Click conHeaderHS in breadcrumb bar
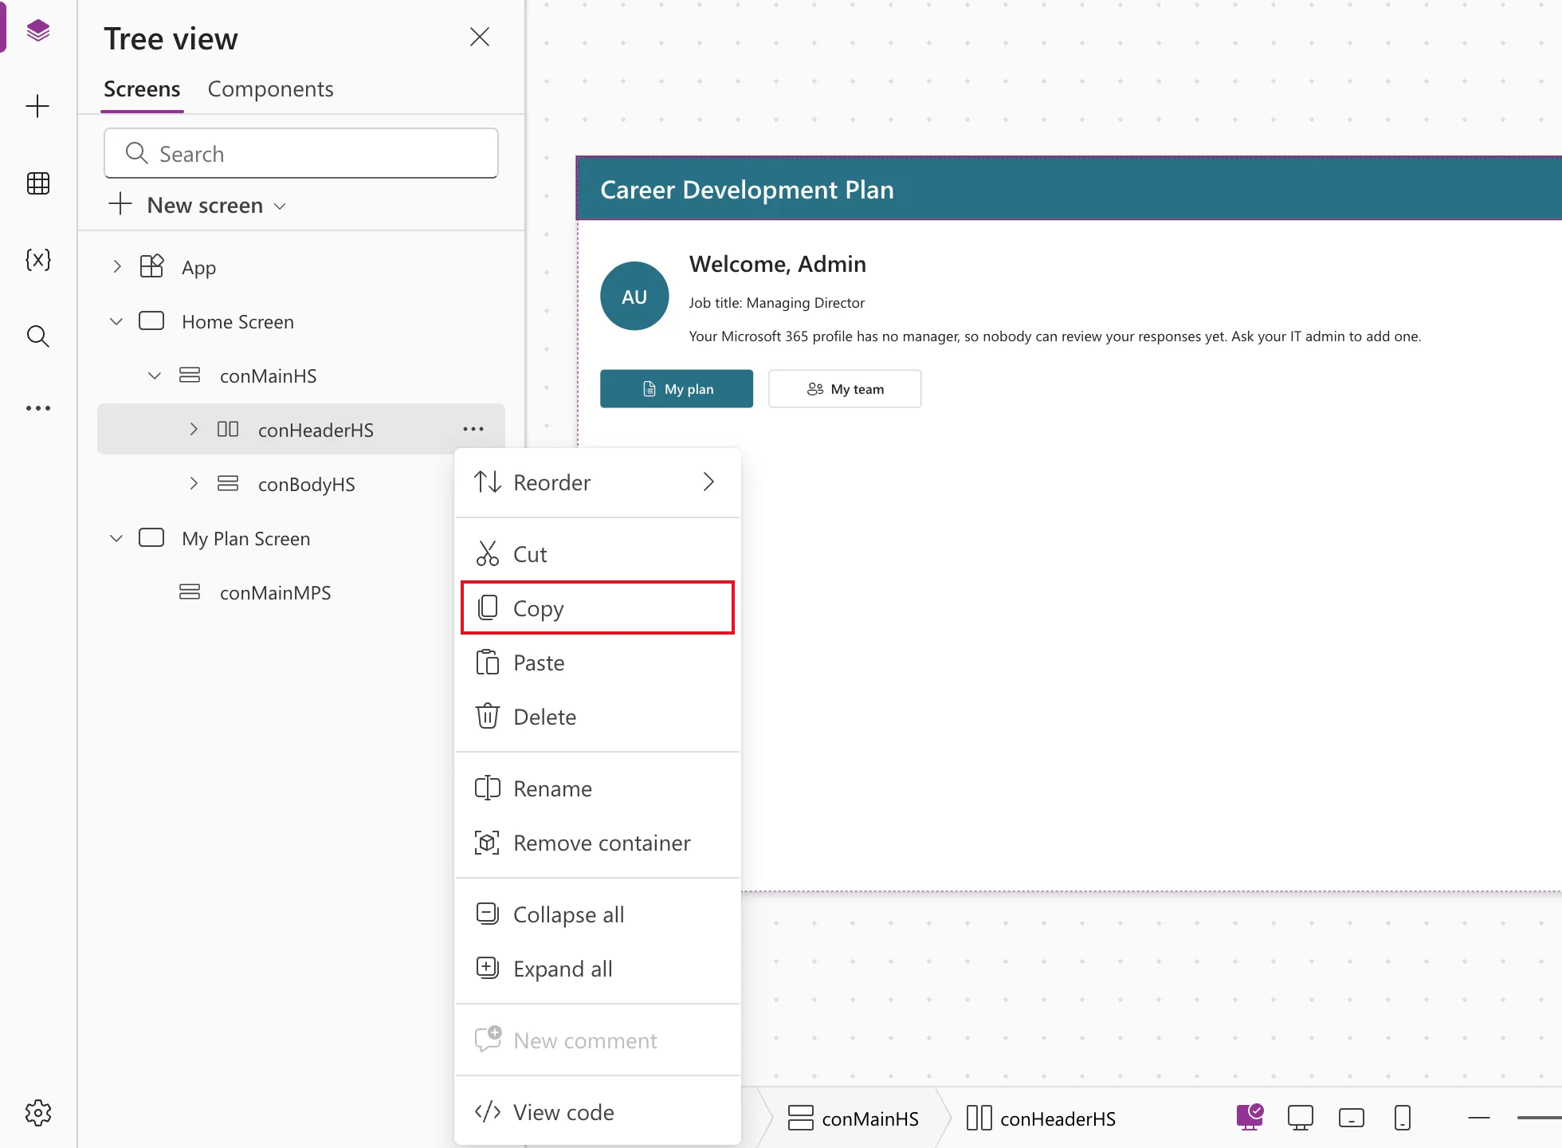The height and width of the screenshot is (1148, 1562). point(1041,1118)
